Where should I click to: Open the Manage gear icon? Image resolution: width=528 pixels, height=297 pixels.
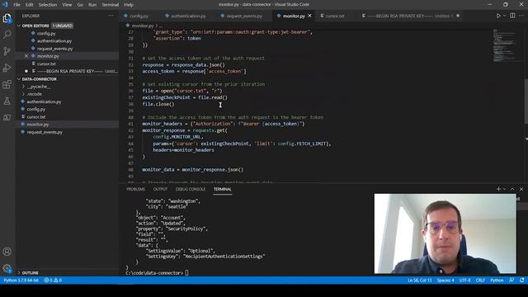click(7, 268)
